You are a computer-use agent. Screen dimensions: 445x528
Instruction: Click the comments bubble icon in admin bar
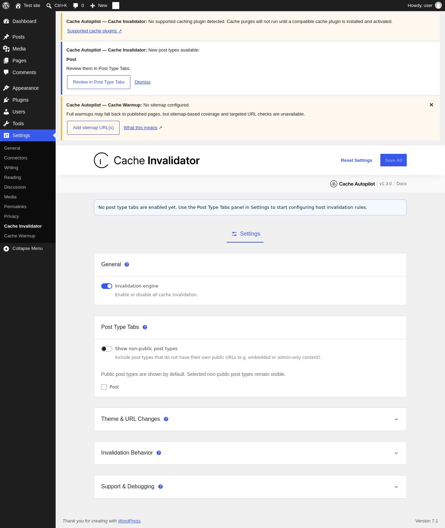(76, 6)
